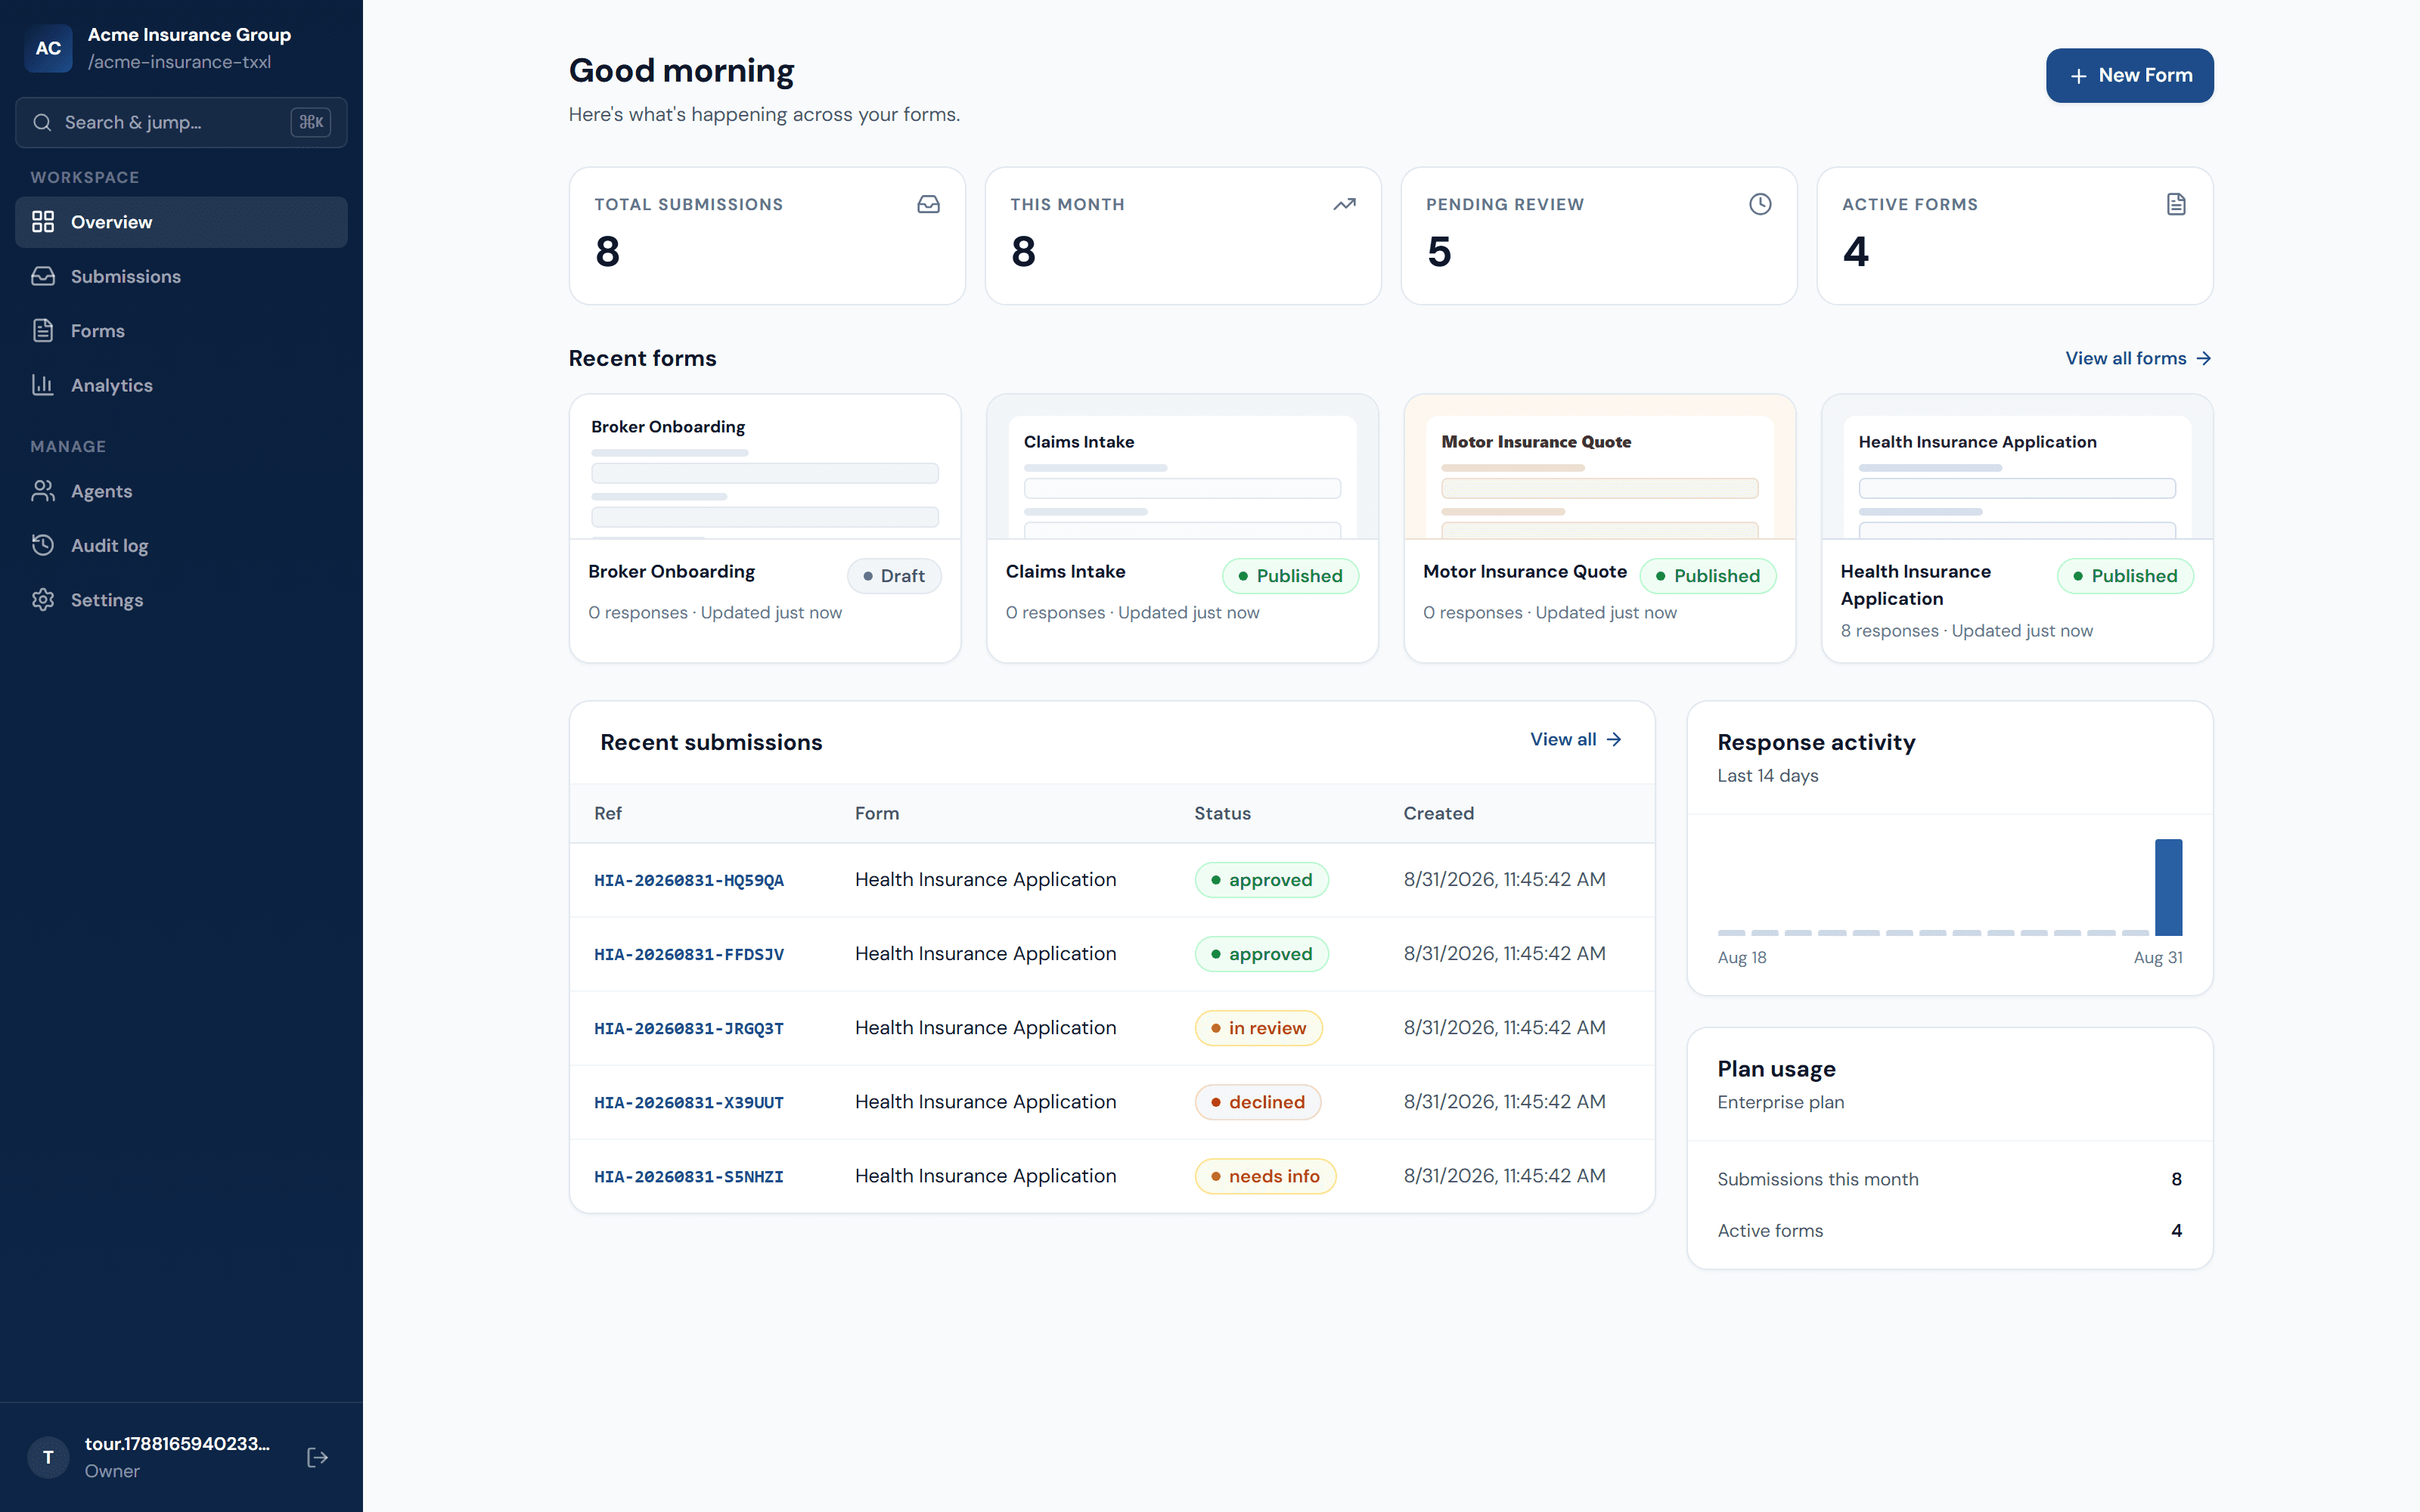Navigate to Analytics
The height and width of the screenshot is (1512, 2420).
click(181, 385)
